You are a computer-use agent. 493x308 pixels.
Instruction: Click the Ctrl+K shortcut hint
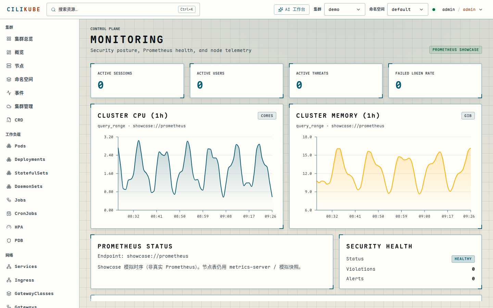point(187,10)
